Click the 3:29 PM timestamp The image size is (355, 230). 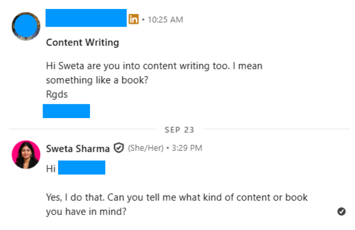(x=187, y=148)
